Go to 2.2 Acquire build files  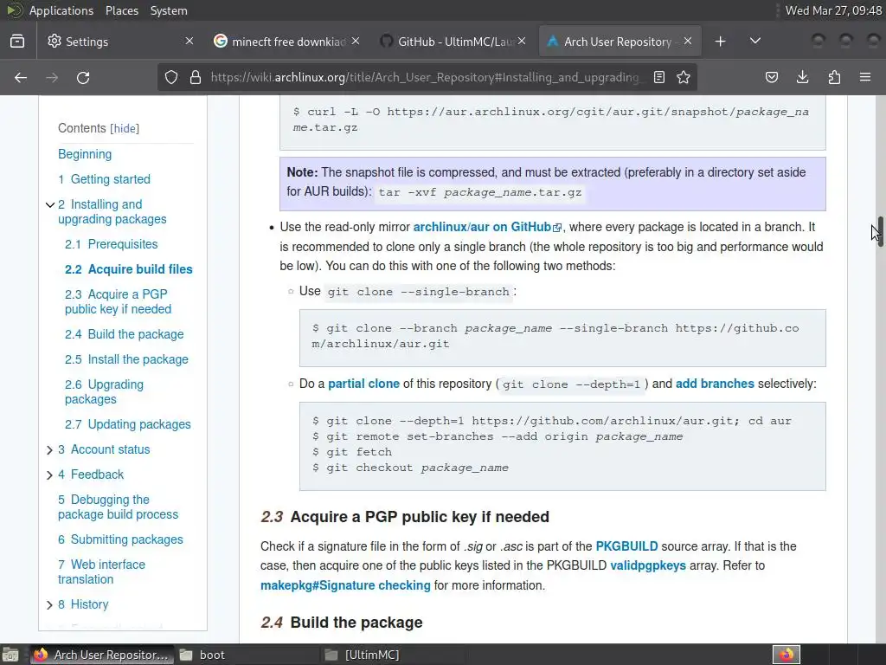tap(128, 269)
